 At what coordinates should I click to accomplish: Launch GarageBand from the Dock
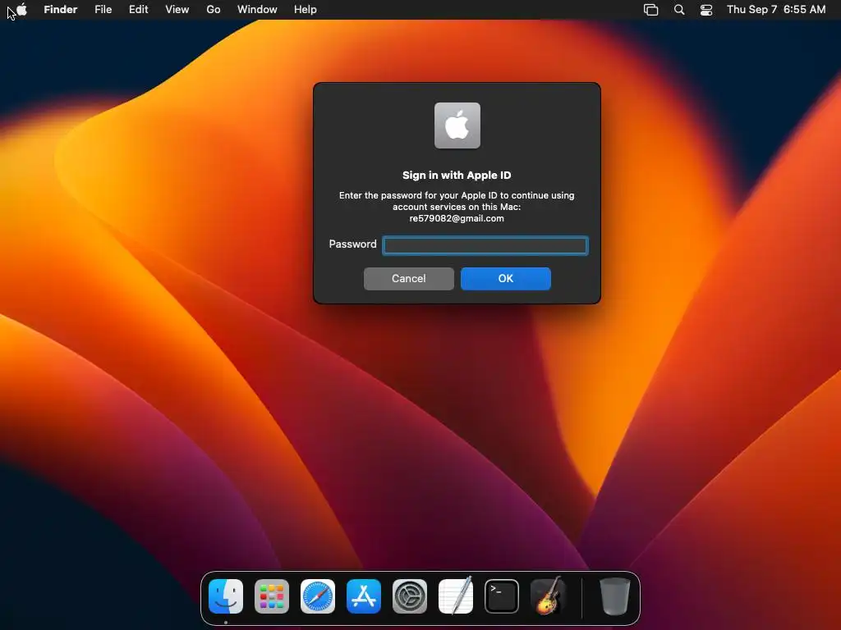point(548,596)
